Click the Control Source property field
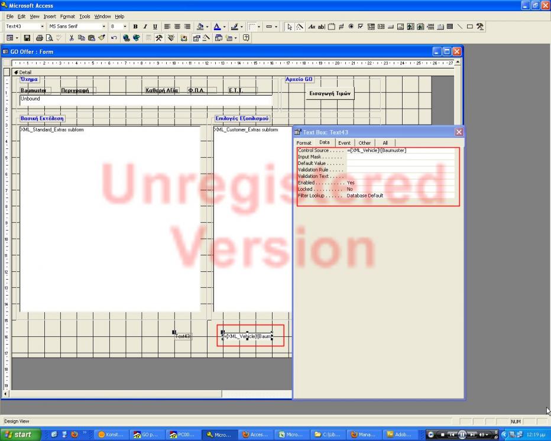551x441 pixels. tap(400, 150)
